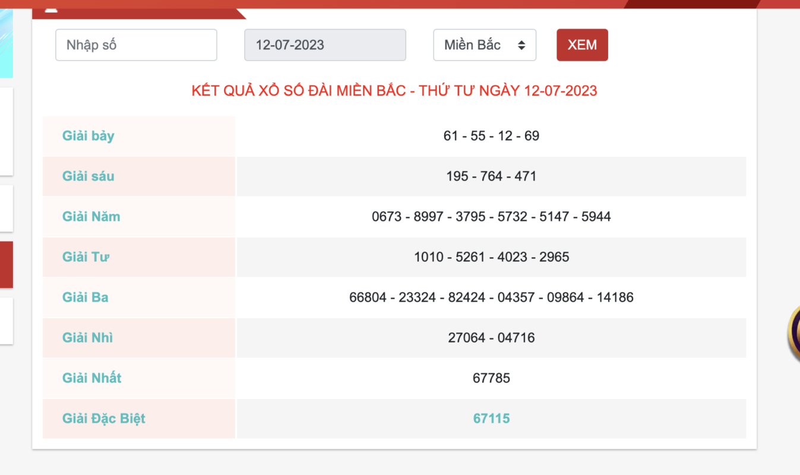Click the 'Giải sáu' row label
The width and height of the screenshot is (800, 475).
pyautogui.click(x=88, y=176)
